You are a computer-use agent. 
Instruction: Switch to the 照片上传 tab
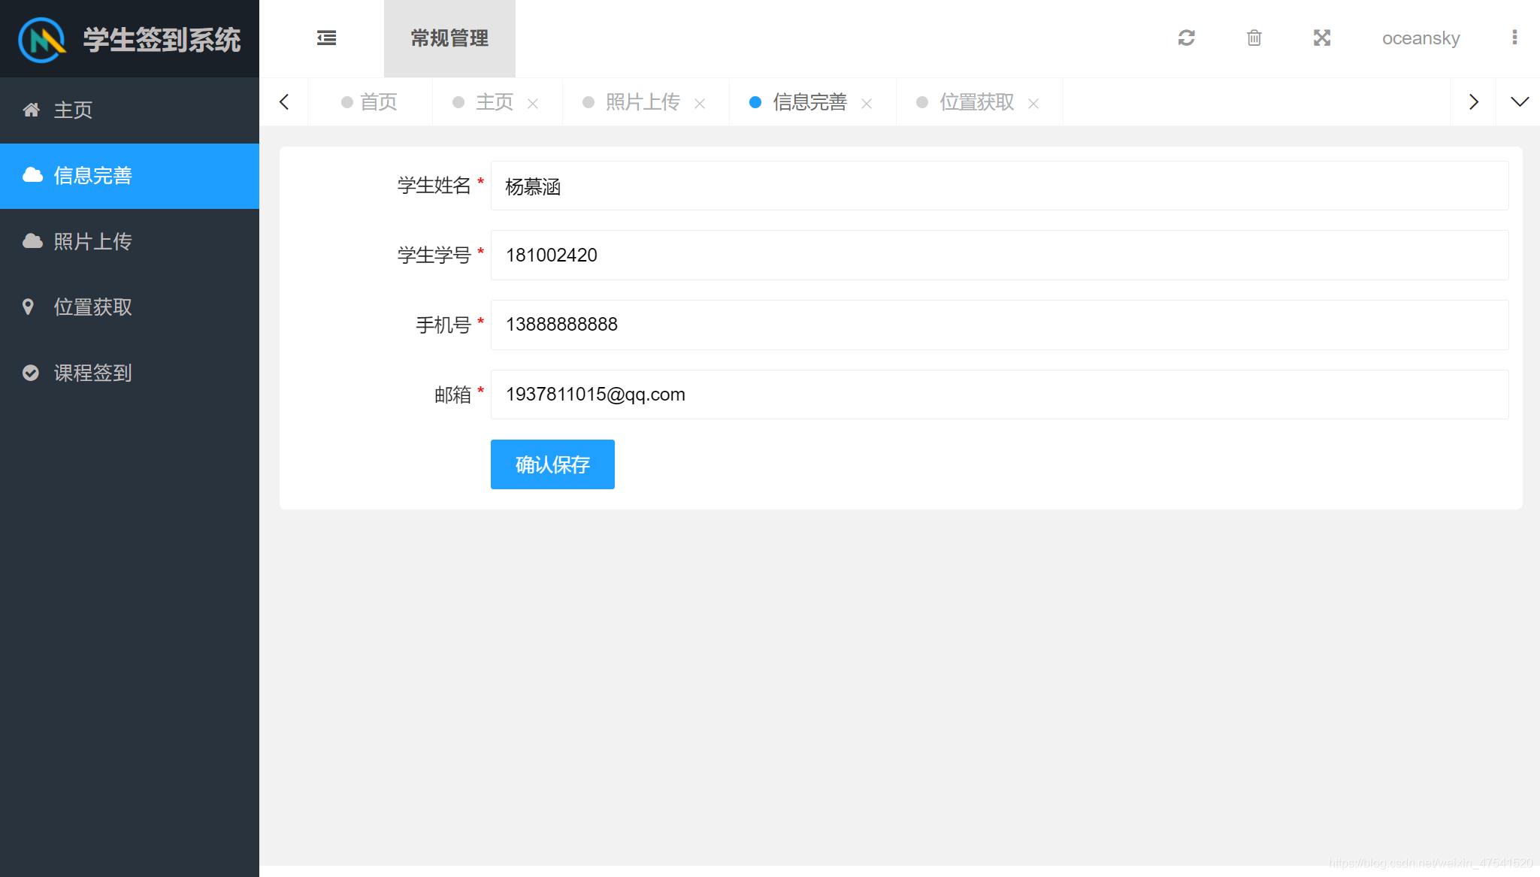click(643, 101)
